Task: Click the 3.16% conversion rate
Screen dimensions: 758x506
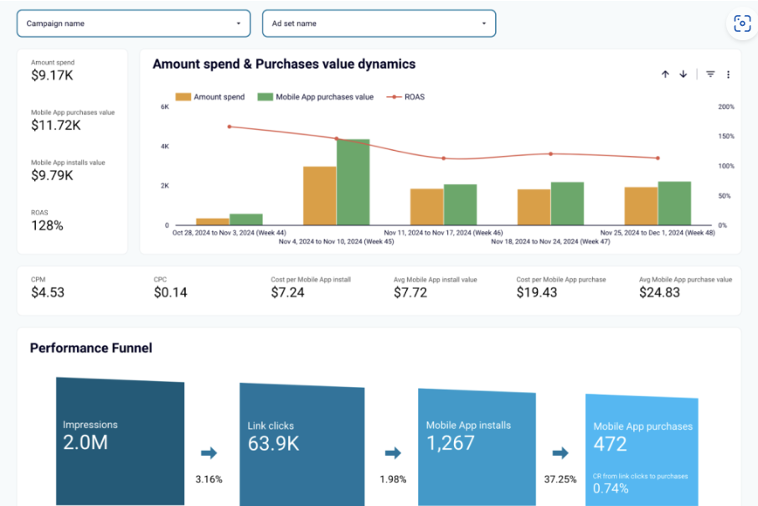Action: point(209,479)
